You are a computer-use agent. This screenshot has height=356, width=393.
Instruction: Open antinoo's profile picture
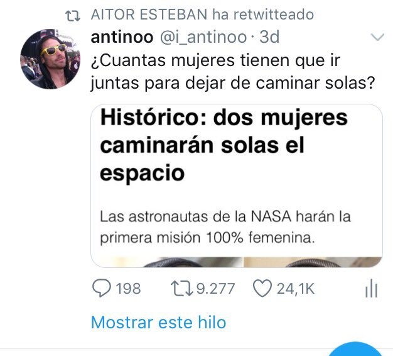point(50,59)
